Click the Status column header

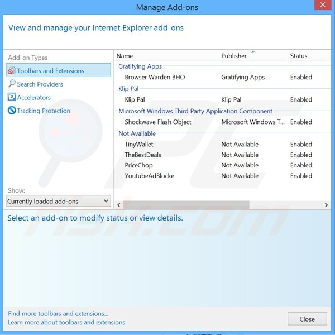(x=299, y=56)
